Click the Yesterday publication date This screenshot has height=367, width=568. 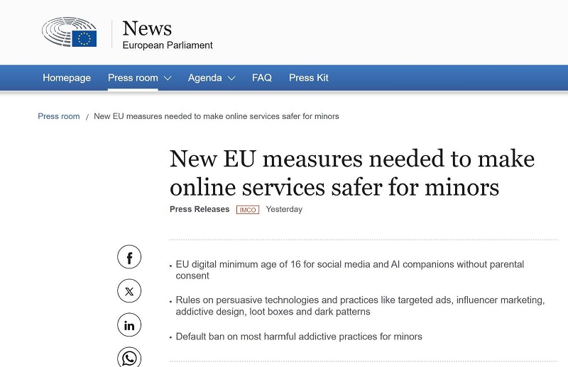pyautogui.click(x=284, y=209)
